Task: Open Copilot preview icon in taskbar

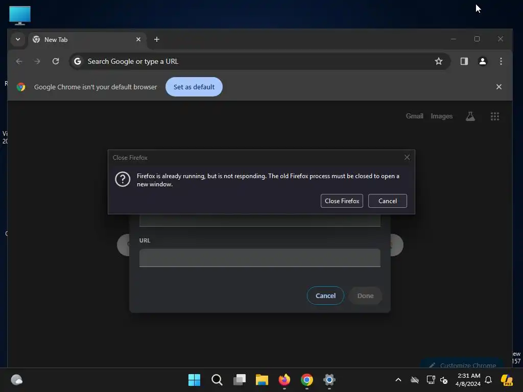Action: (507, 380)
